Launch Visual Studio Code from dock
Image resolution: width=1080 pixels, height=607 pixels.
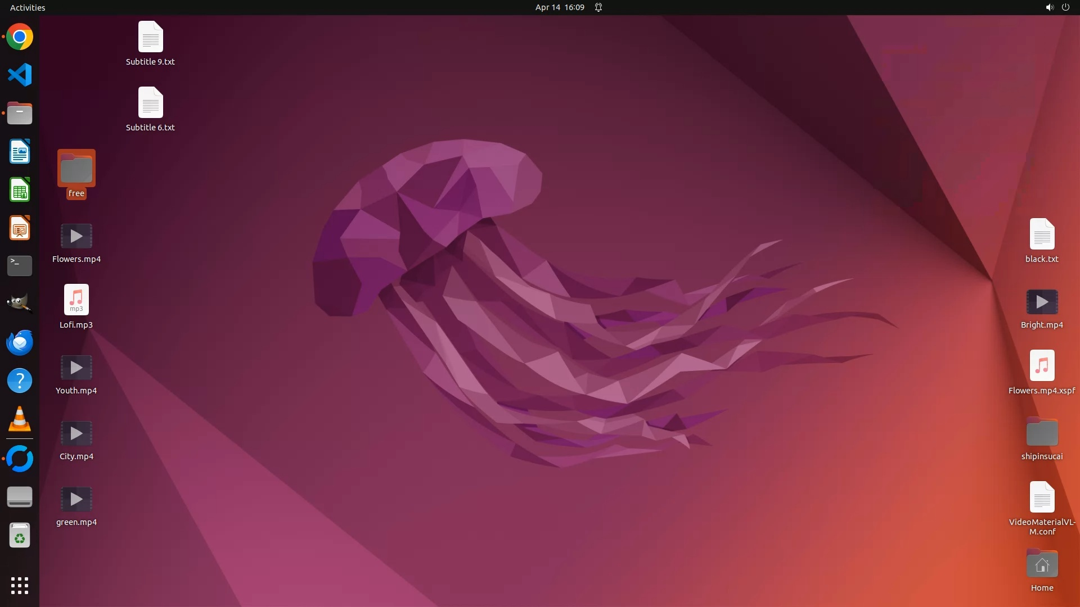20,75
